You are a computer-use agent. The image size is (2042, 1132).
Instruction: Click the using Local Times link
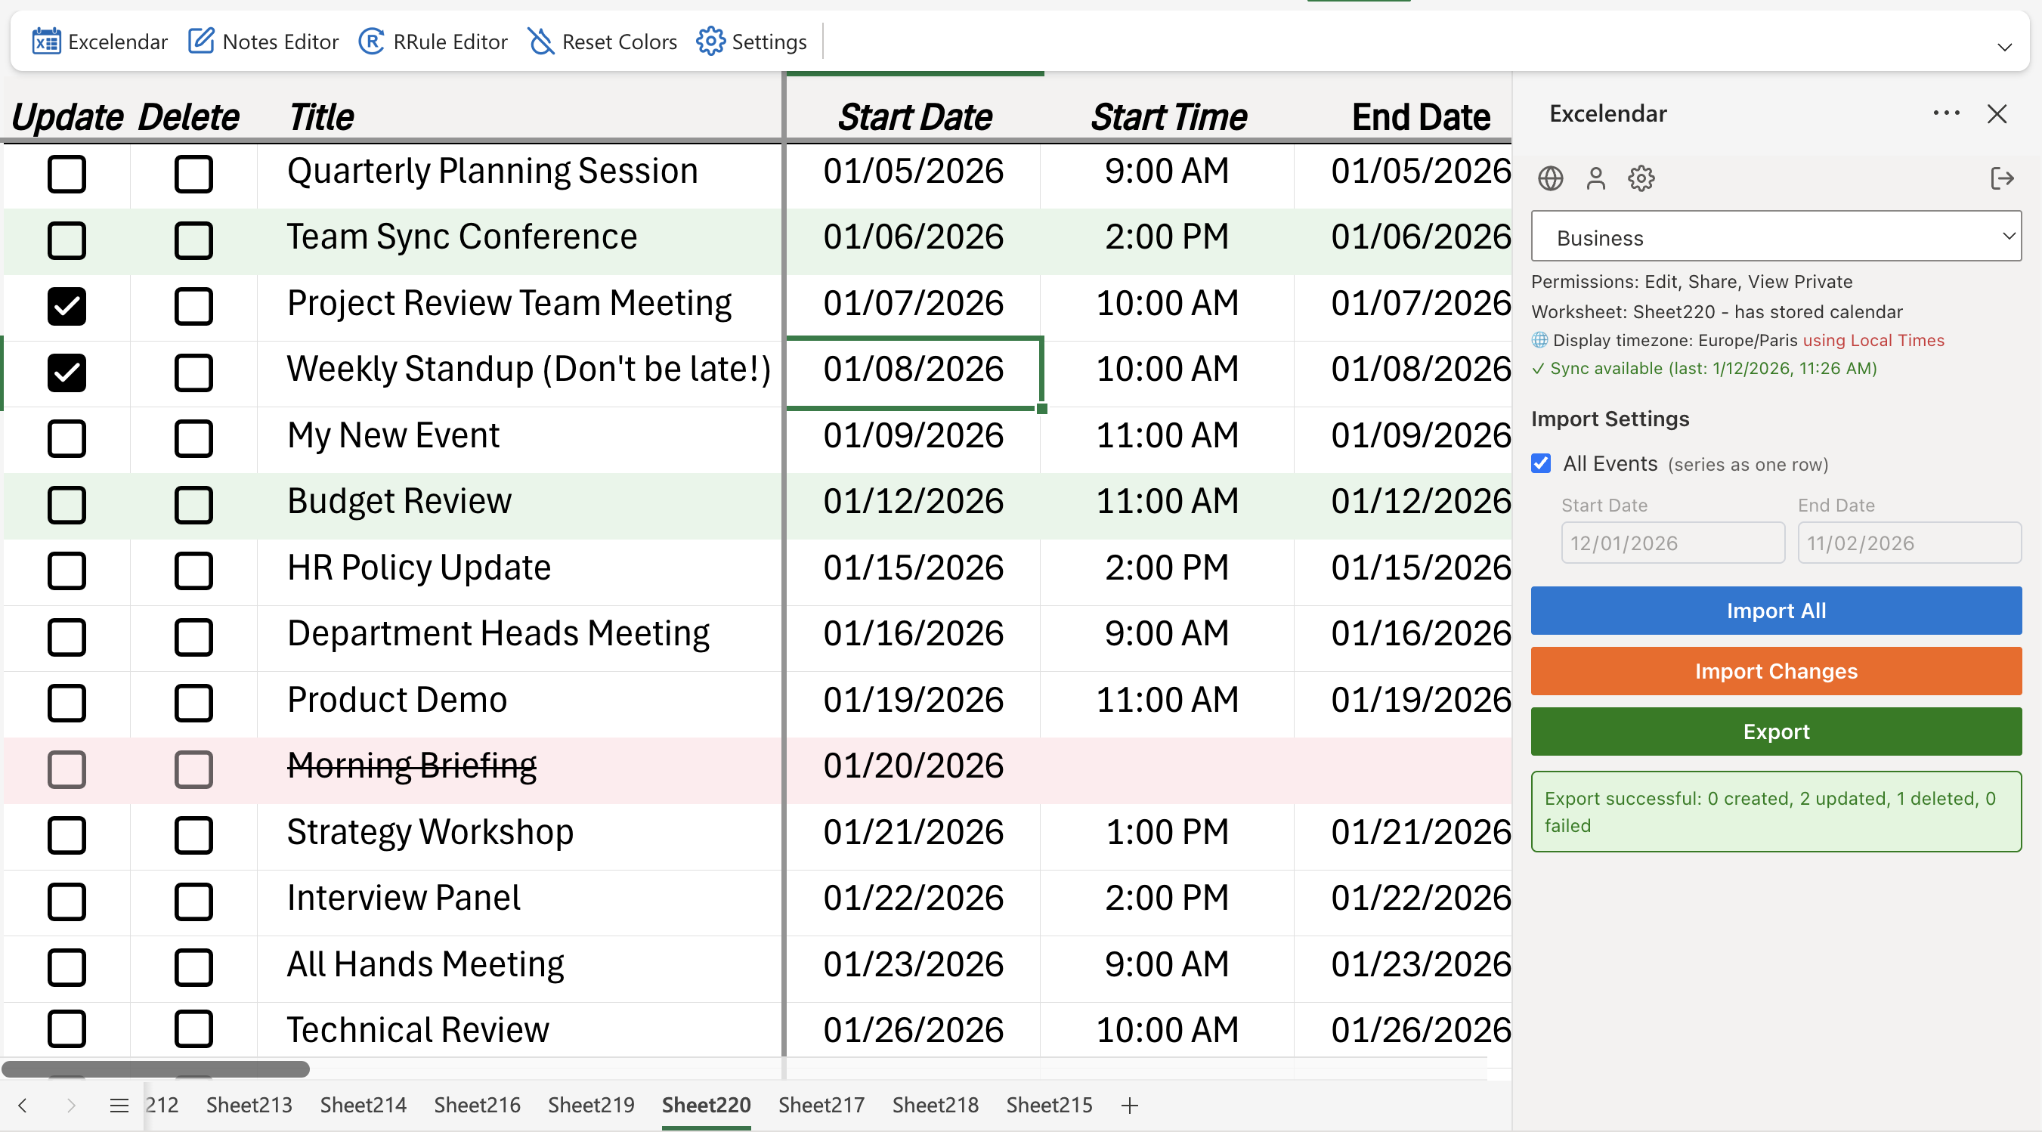coord(1874,340)
